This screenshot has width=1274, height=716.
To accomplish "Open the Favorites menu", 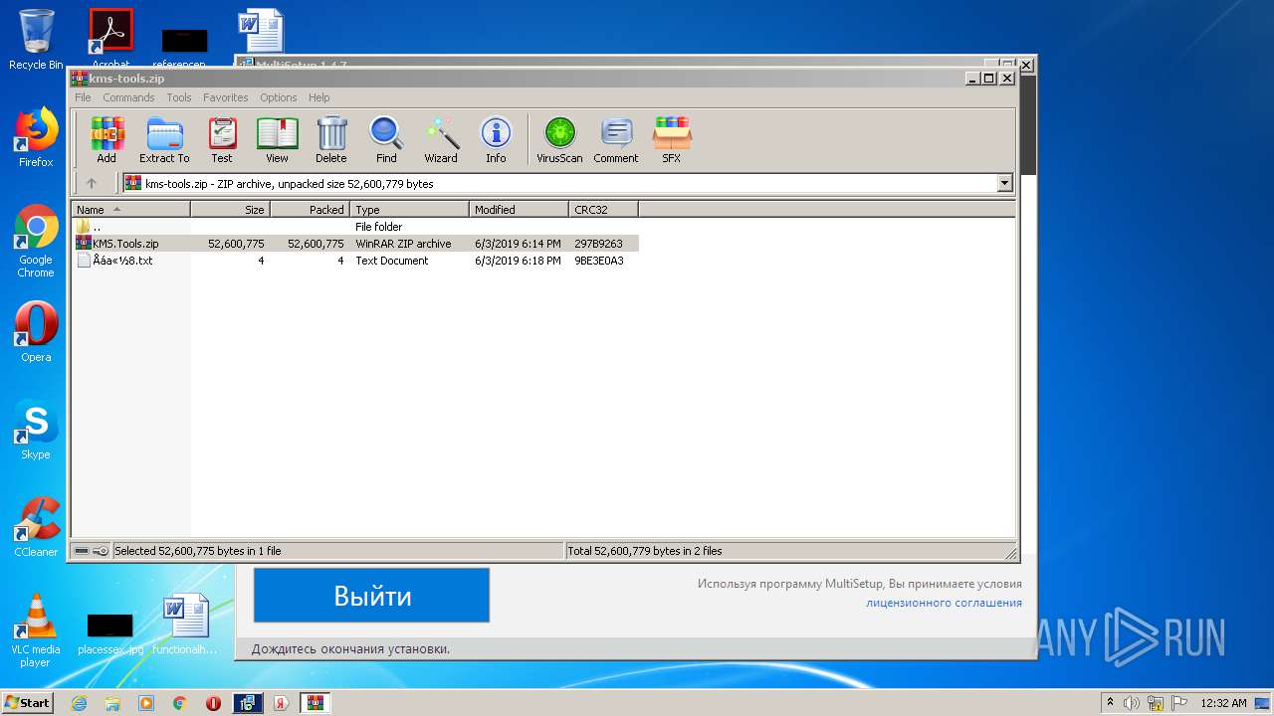I will click(x=226, y=97).
